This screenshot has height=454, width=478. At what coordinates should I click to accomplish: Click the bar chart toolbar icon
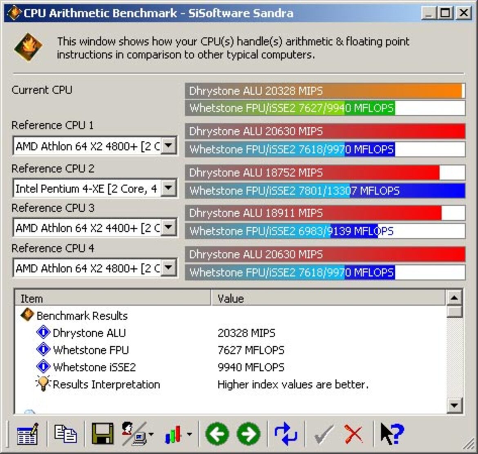click(173, 434)
